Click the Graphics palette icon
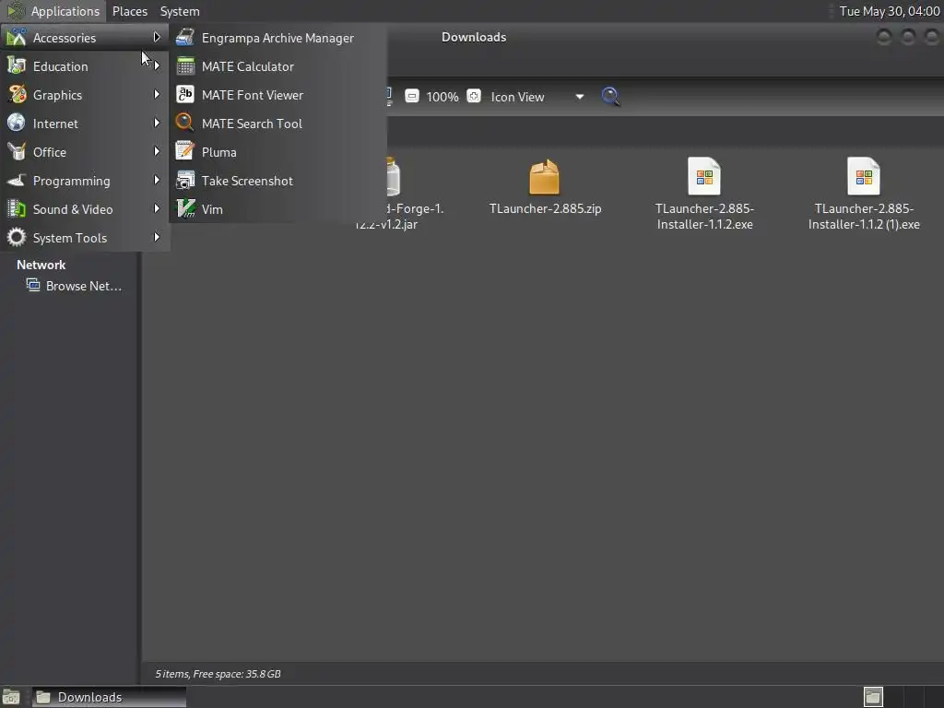This screenshot has width=944, height=708. pos(17,95)
